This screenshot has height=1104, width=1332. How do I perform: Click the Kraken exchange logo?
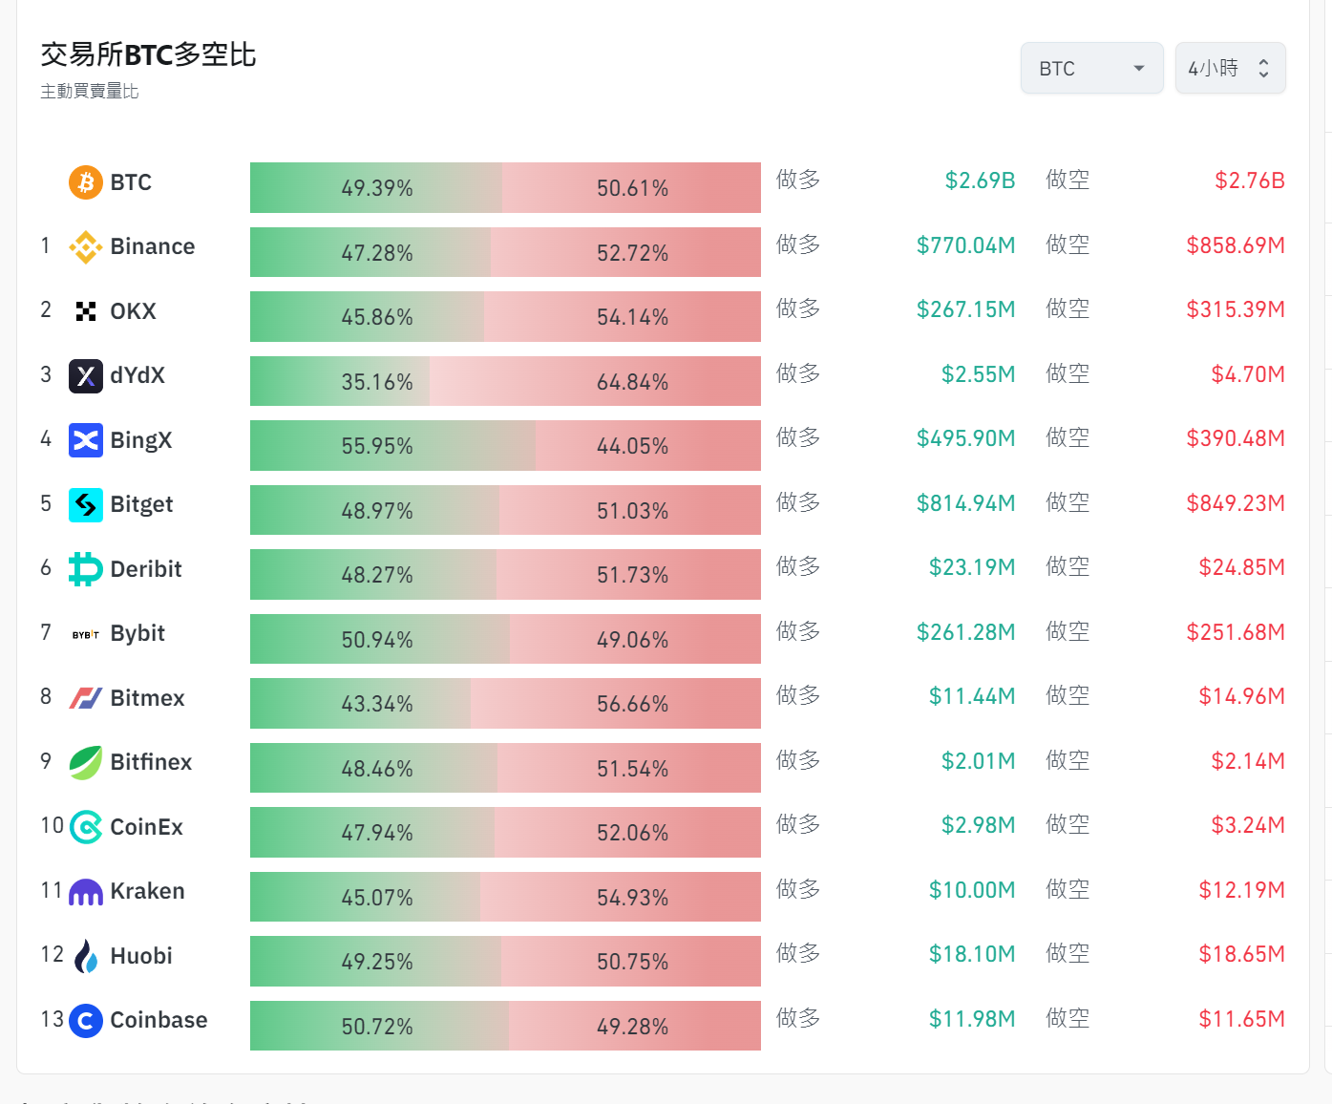pyautogui.click(x=86, y=892)
